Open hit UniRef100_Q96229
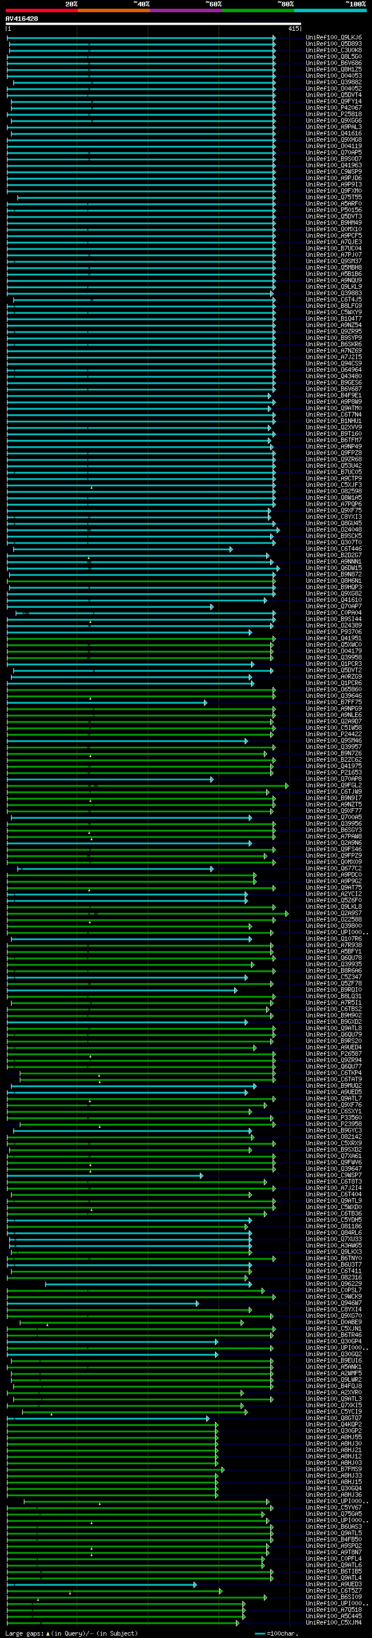This screenshot has width=372, height=1638. pos(334,1283)
